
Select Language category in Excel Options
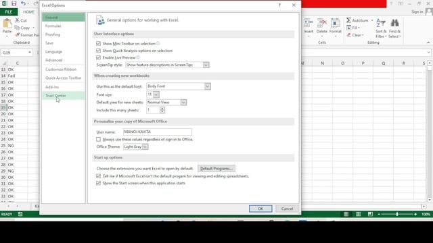point(63,51)
